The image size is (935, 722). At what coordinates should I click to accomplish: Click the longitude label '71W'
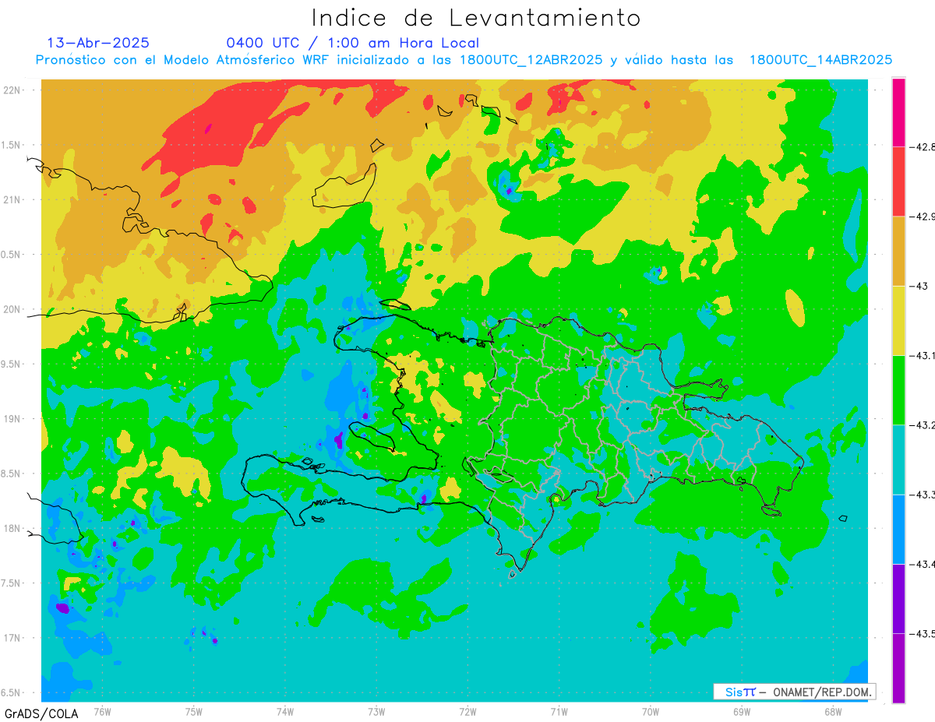[559, 711]
